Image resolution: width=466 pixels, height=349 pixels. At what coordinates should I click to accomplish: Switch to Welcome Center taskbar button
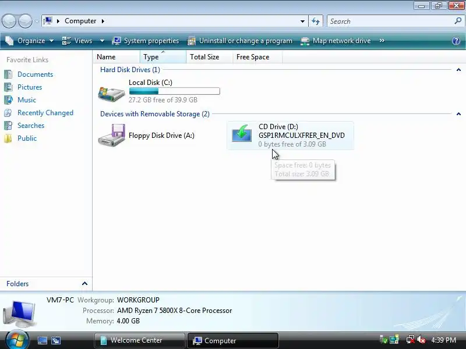(x=139, y=340)
